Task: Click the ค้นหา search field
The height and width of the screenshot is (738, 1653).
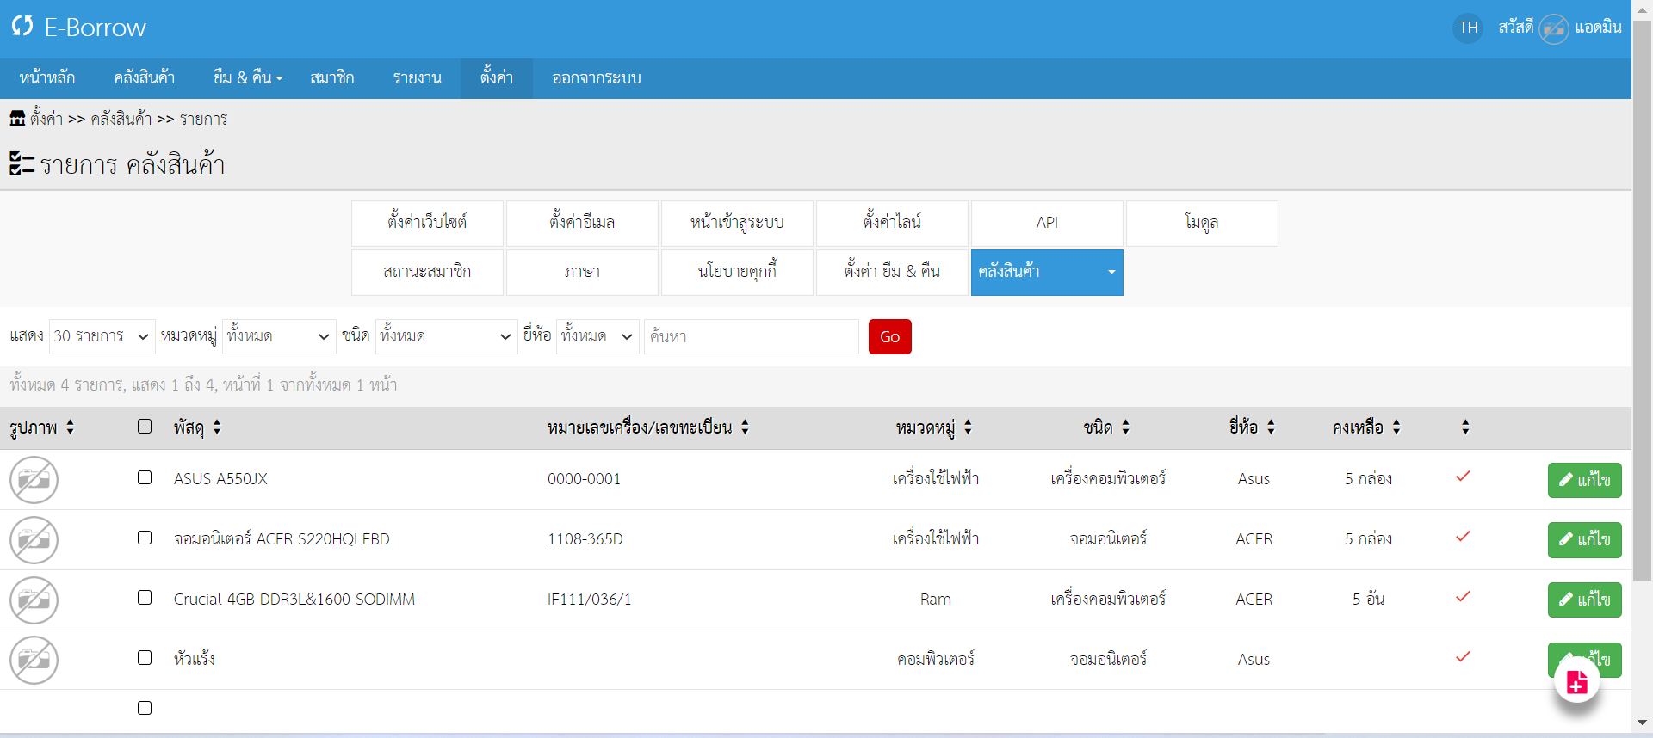Action: [x=752, y=336]
